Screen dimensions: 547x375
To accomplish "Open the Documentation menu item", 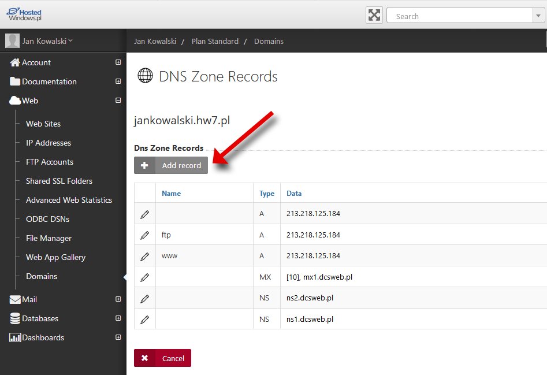I will pyautogui.click(x=49, y=81).
